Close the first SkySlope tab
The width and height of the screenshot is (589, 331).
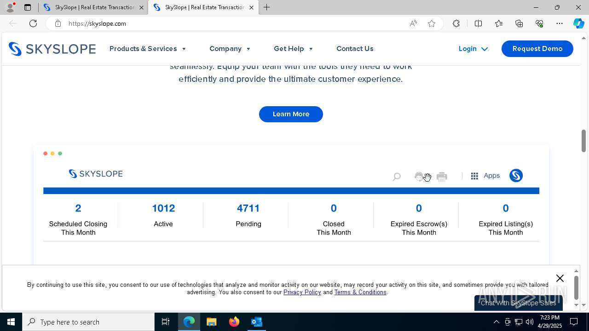coord(141,7)
